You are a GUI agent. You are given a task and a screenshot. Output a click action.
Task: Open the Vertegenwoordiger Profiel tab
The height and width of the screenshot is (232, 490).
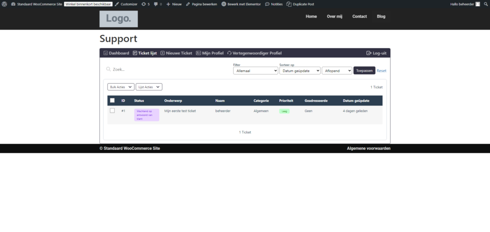pyautogui.click(x=255, y=53)
